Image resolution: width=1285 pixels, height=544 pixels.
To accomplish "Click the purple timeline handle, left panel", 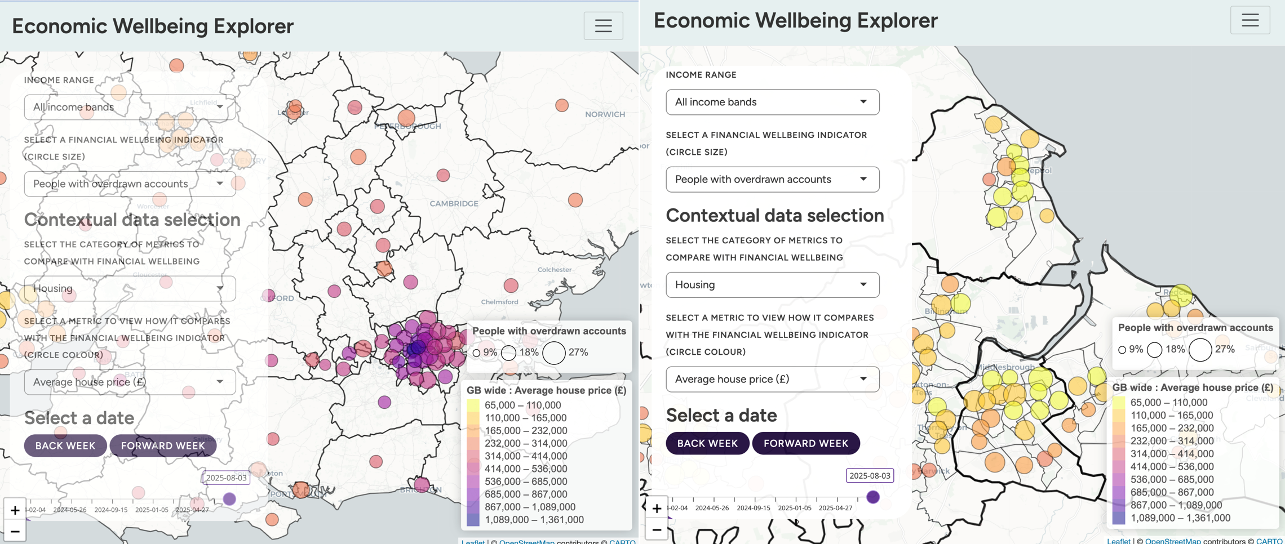I will point(229,498).
